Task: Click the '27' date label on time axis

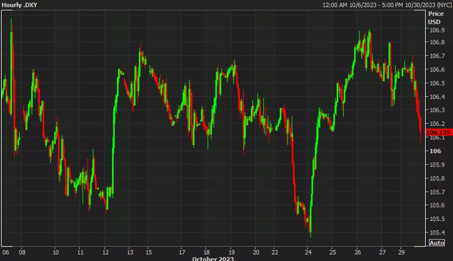Action: (382, 252)
